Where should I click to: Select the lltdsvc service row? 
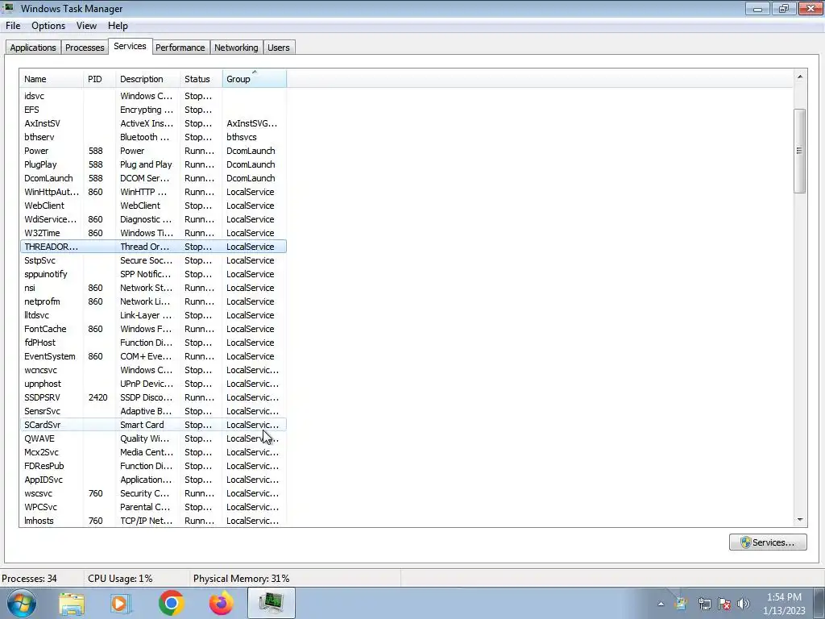(x=153, y=315)
